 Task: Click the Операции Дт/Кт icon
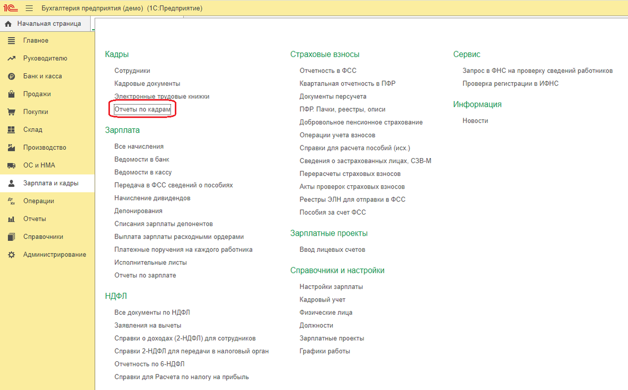click(x=12, y=201)
